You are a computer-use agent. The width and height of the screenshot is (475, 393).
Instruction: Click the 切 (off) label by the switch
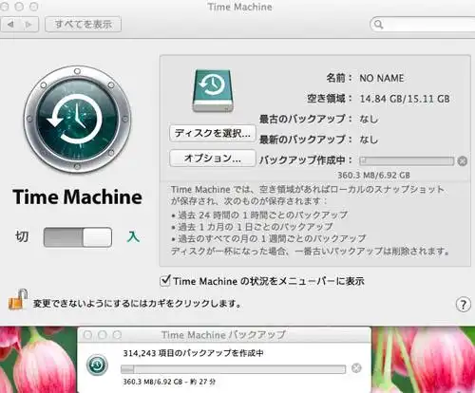pyautogui.click(x=22, y=236)
